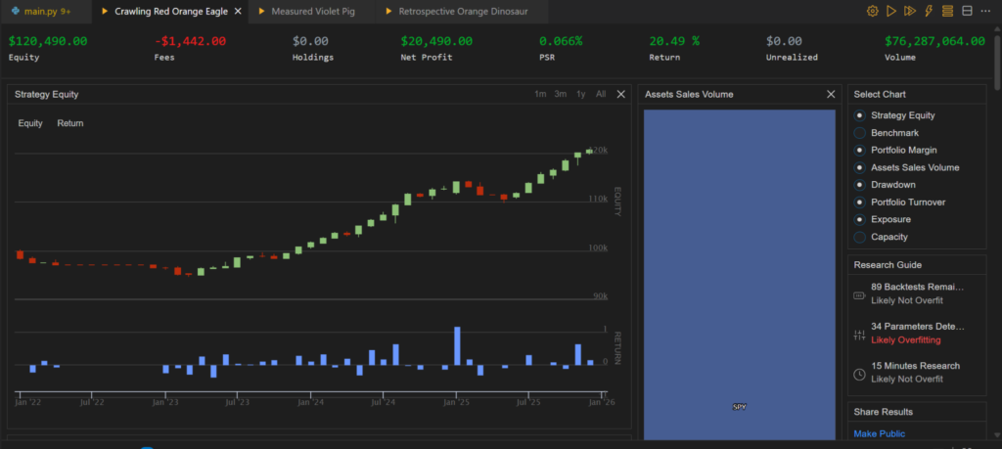Open the project settings gear icon
1002x449 pixels.
872,11
